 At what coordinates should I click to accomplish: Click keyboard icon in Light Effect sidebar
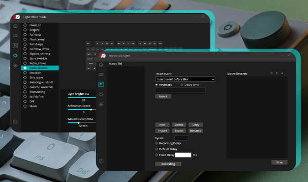coord(15,35)
